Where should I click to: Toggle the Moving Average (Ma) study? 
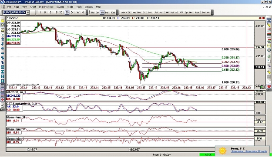coord(102,13)
